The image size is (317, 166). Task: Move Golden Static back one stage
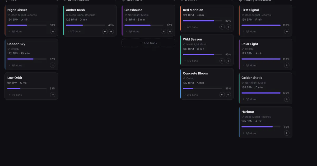point(287,99)
